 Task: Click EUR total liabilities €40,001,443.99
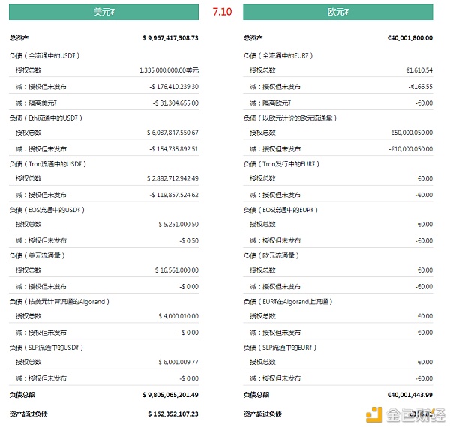pos(410,395)
